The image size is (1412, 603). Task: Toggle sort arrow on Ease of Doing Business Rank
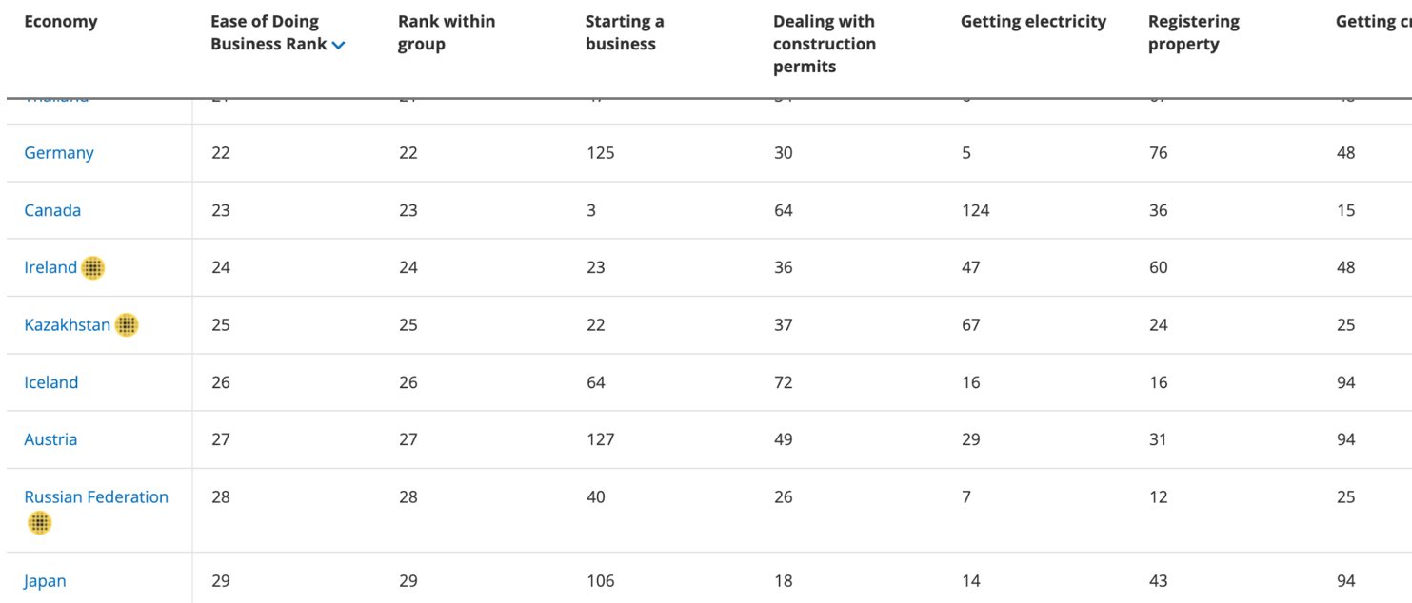click(339, 45)
